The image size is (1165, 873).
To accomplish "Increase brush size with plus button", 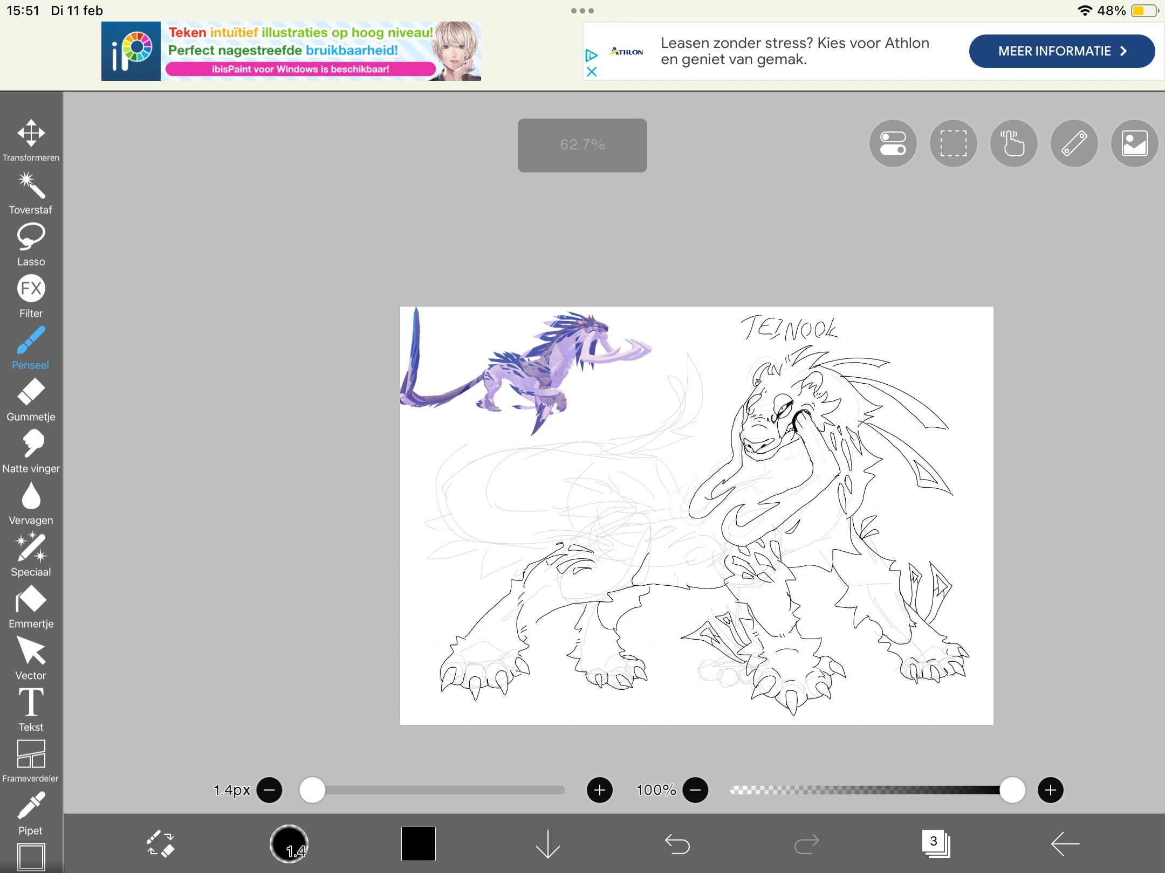I will point(599,790).
